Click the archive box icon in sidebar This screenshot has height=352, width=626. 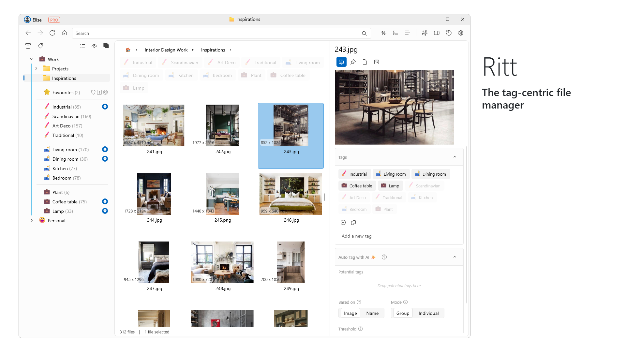coord(28,46)
